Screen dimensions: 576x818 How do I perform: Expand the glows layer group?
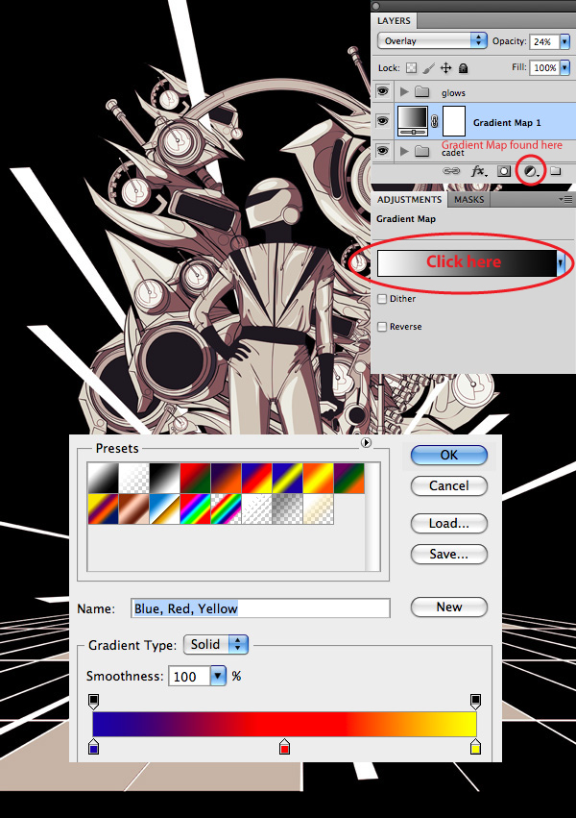click(404, 92)
